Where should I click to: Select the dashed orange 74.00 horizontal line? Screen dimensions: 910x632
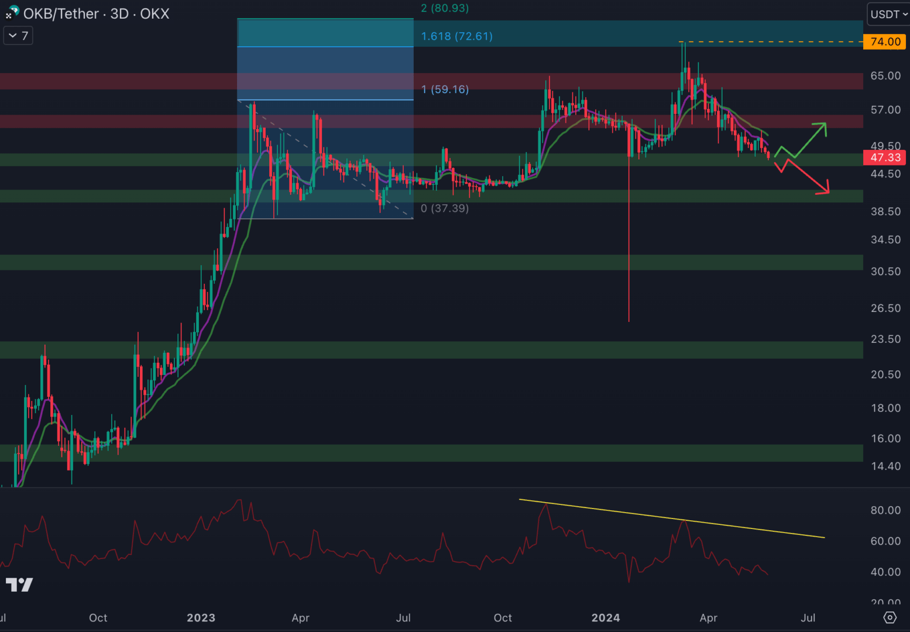click(x=771, y=42)
